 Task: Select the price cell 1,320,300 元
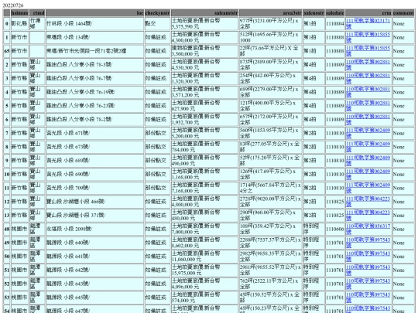[204, 78]
